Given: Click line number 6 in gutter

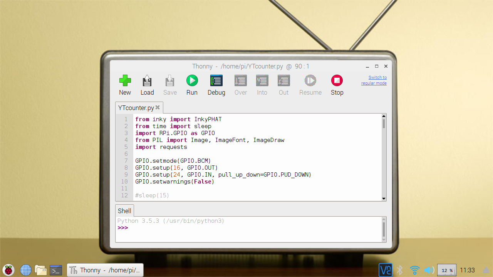Looking at the screenshot, I should click(x=126, y=154).
